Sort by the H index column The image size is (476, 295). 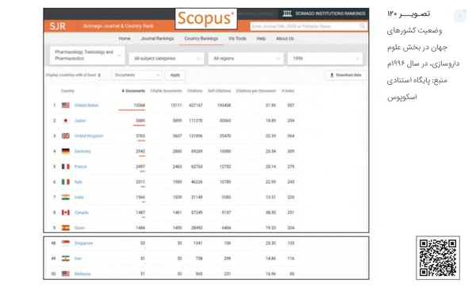coord(288,90)
